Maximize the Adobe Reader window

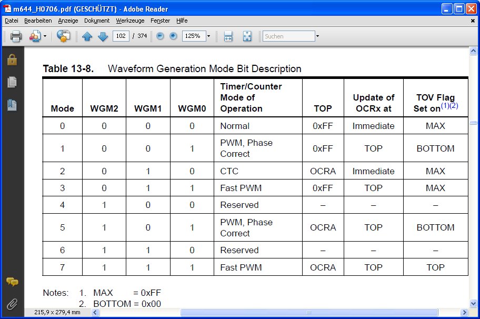click(x=459, y=9)
